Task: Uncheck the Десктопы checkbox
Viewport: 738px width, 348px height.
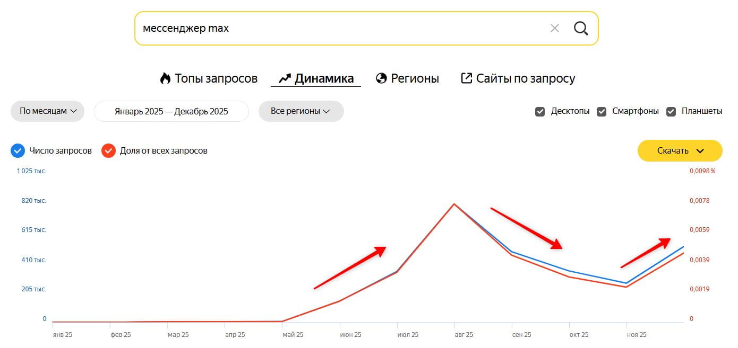Action: pos(540,111)
